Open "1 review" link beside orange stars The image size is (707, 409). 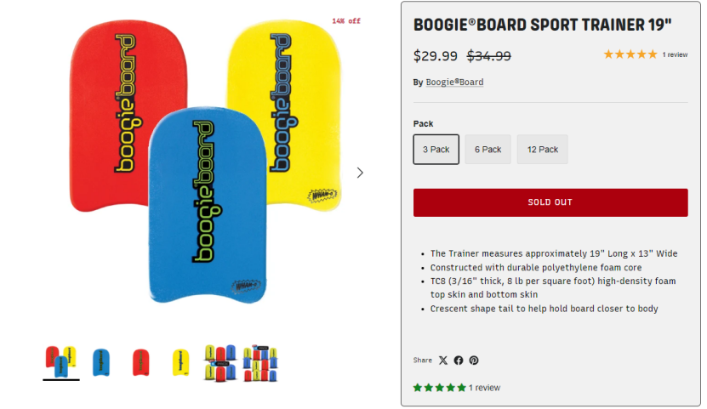675,54
